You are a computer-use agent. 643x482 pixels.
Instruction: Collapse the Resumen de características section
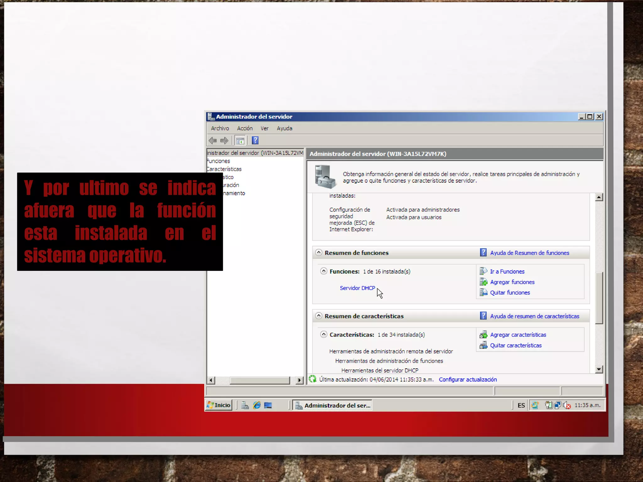click(x=319, y=316)
